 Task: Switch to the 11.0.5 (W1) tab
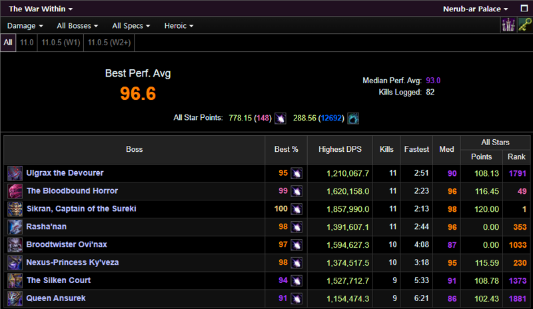click(x=61, y=43)
